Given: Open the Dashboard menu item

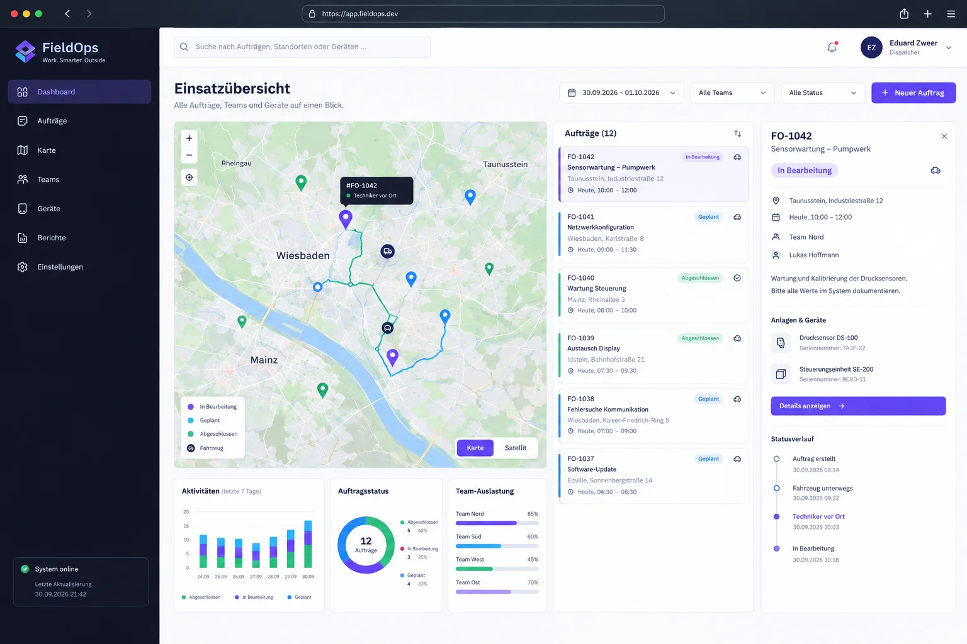Looking at the screenshot, I should [79, 92].
